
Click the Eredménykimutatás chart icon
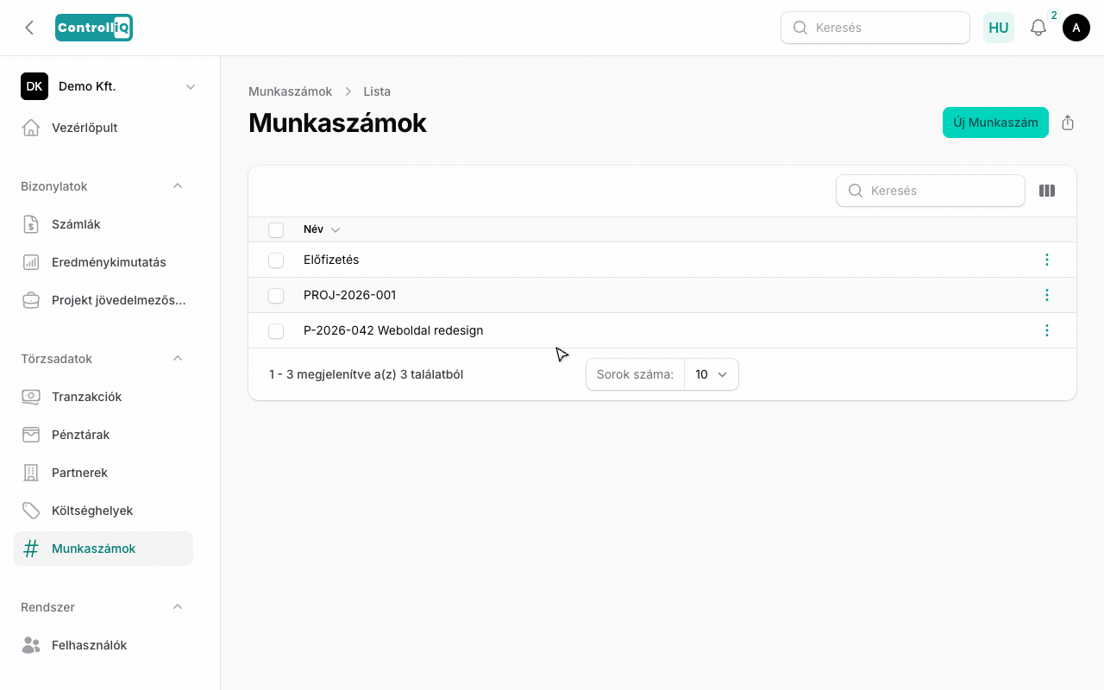point(31,262)
